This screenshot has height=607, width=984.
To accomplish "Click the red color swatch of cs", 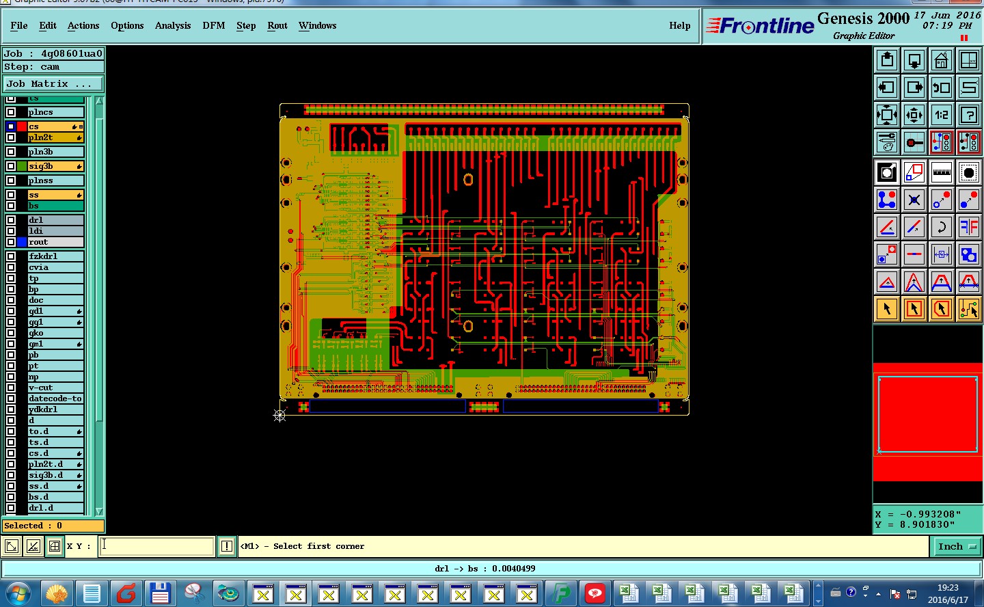I will 22,126.
